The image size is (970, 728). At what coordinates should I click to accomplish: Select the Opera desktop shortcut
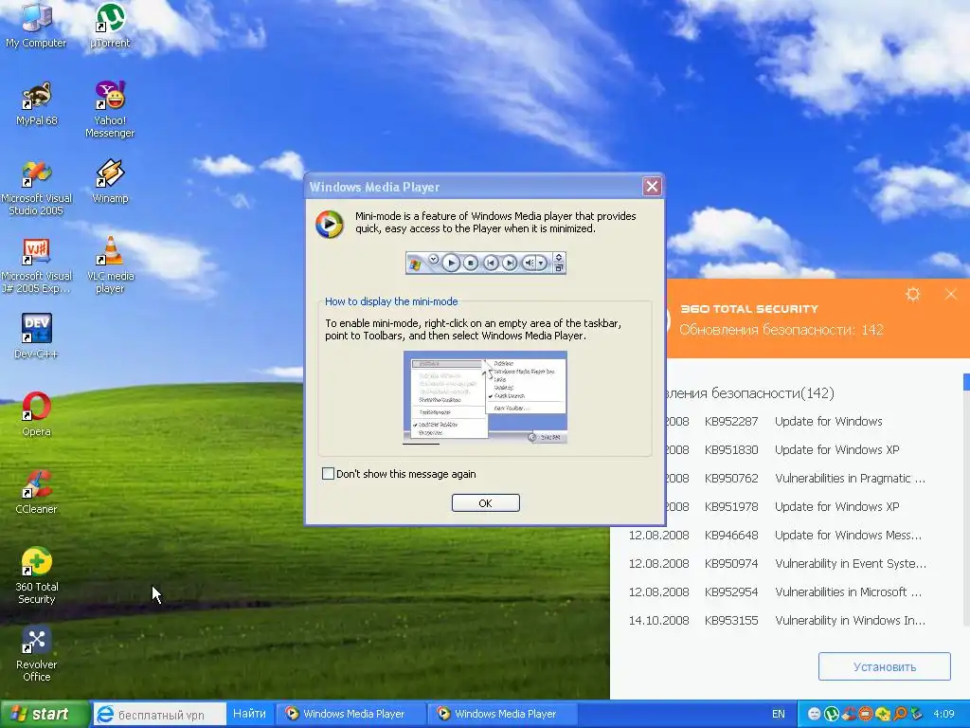click(37, 414)
